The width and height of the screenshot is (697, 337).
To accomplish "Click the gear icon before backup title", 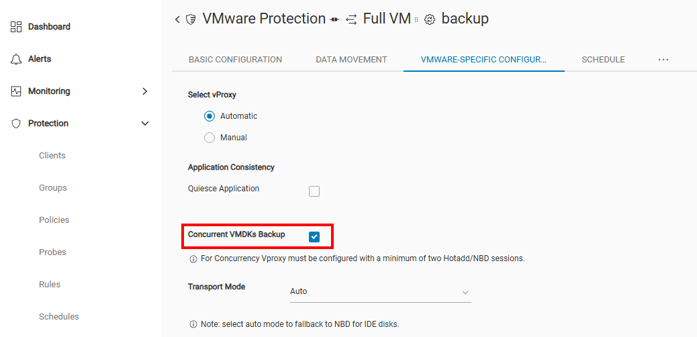I will coord(430,19).
